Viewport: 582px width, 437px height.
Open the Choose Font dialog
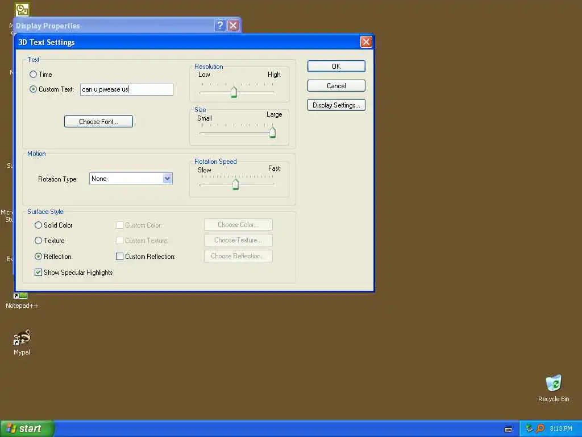click(x=98, y=122)
